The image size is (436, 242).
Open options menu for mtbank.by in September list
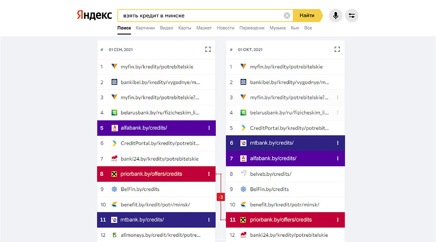209,220
